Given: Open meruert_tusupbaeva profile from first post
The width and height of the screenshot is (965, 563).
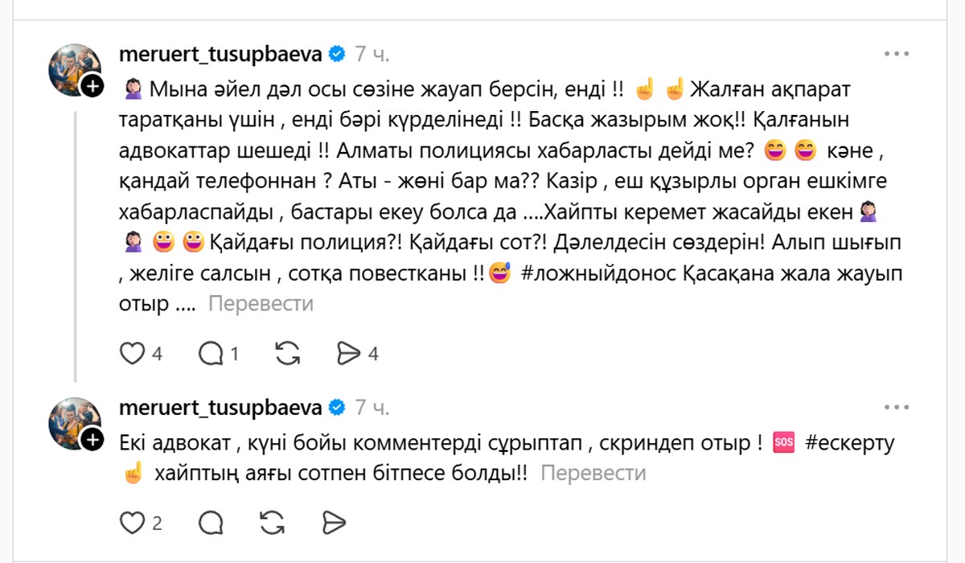Looking at the screenshot, I should [x=220, y=54].
